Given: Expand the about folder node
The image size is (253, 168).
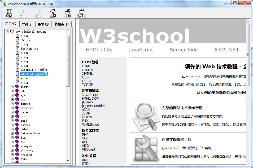Looking at the screenshot, I should point(12,87).
